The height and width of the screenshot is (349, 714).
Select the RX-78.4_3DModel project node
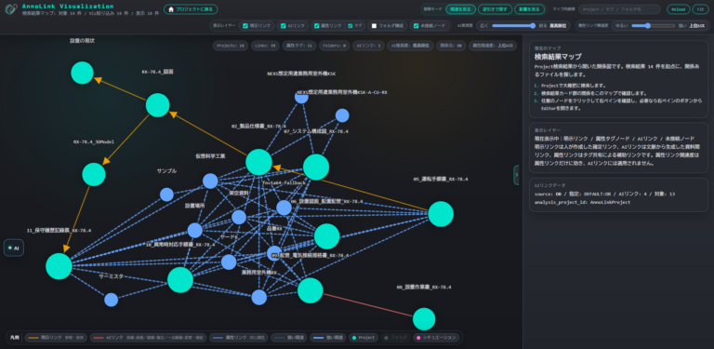(x=94, y=175)
